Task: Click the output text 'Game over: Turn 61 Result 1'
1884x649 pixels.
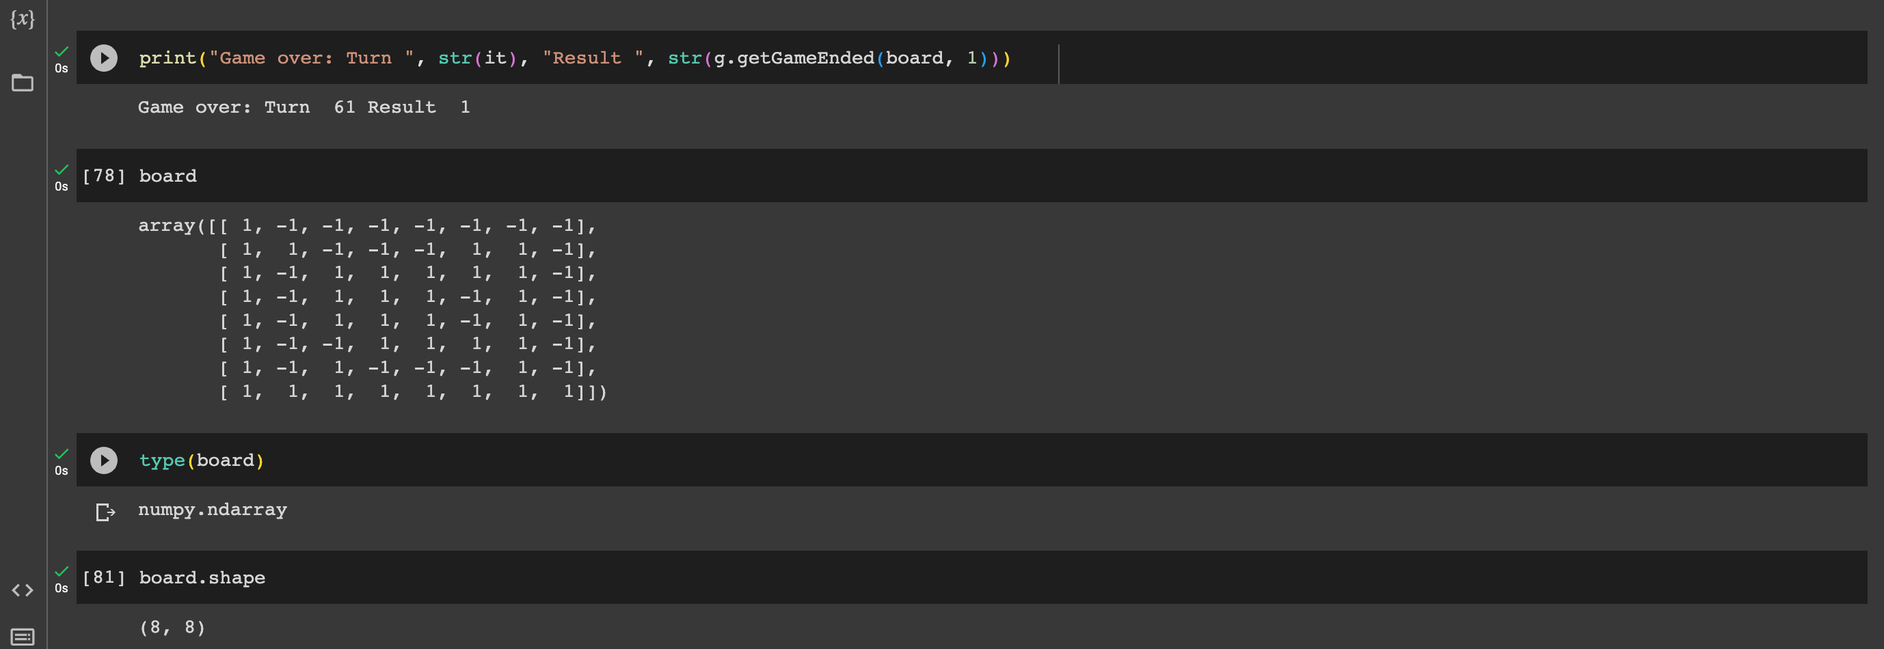Action: (x=304, y=107)
